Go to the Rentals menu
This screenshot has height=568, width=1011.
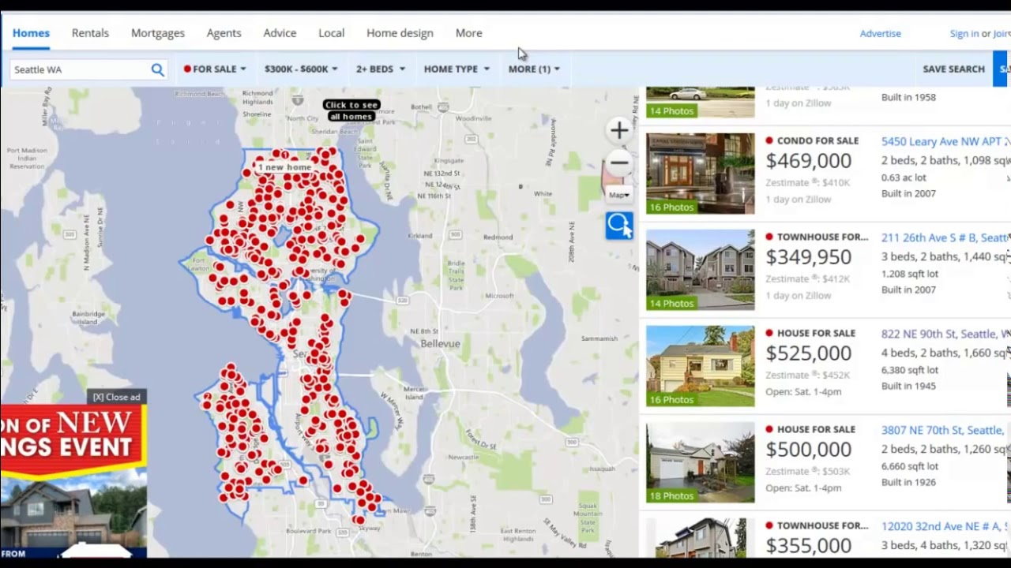pos(90,33)
